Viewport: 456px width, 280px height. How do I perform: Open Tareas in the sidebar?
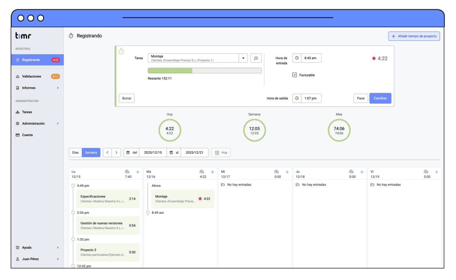click(x=27, y=112)
